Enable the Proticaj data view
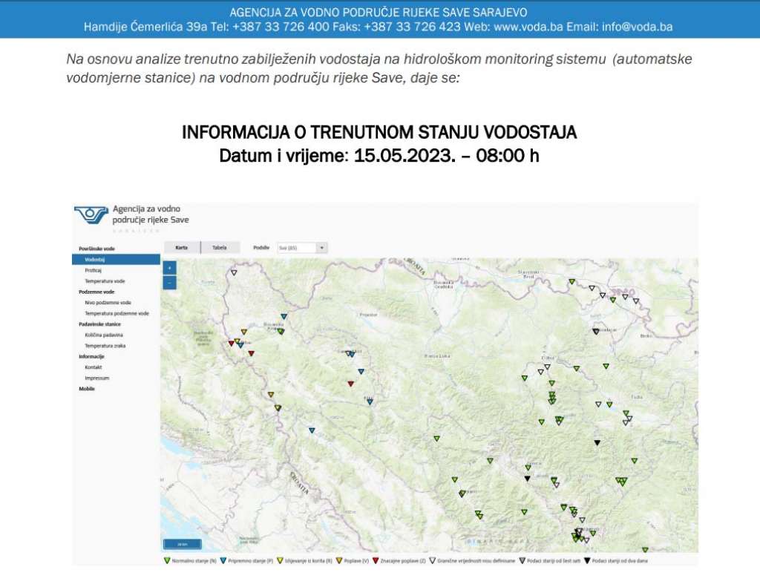The width and height of the screenshot is (760, 587). tap(95, 271)
